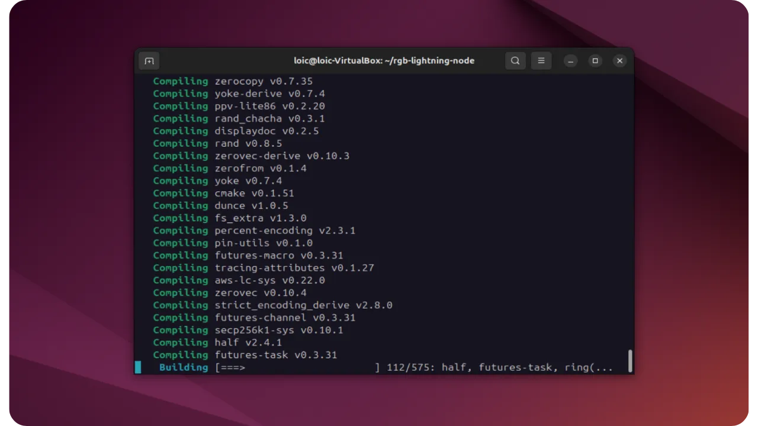Open a new terminal tab

coord(149,61)
